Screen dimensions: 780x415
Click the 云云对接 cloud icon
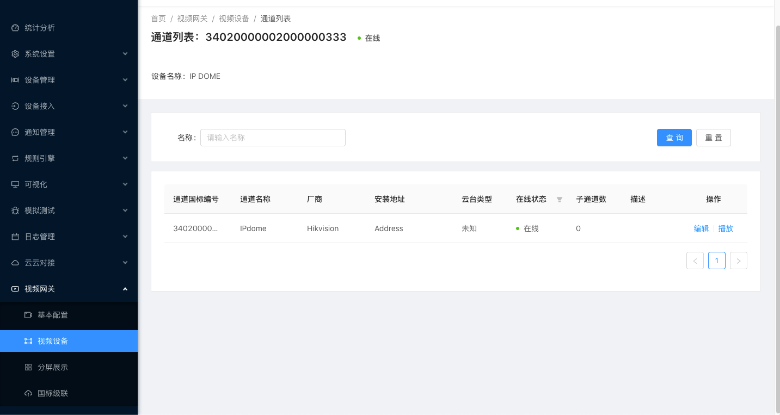point(15,263)
